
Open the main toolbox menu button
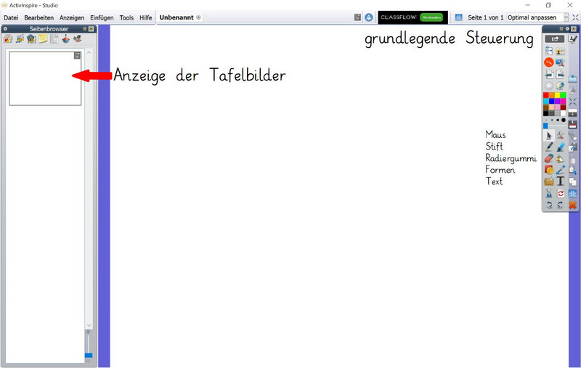tap(555, 39)
